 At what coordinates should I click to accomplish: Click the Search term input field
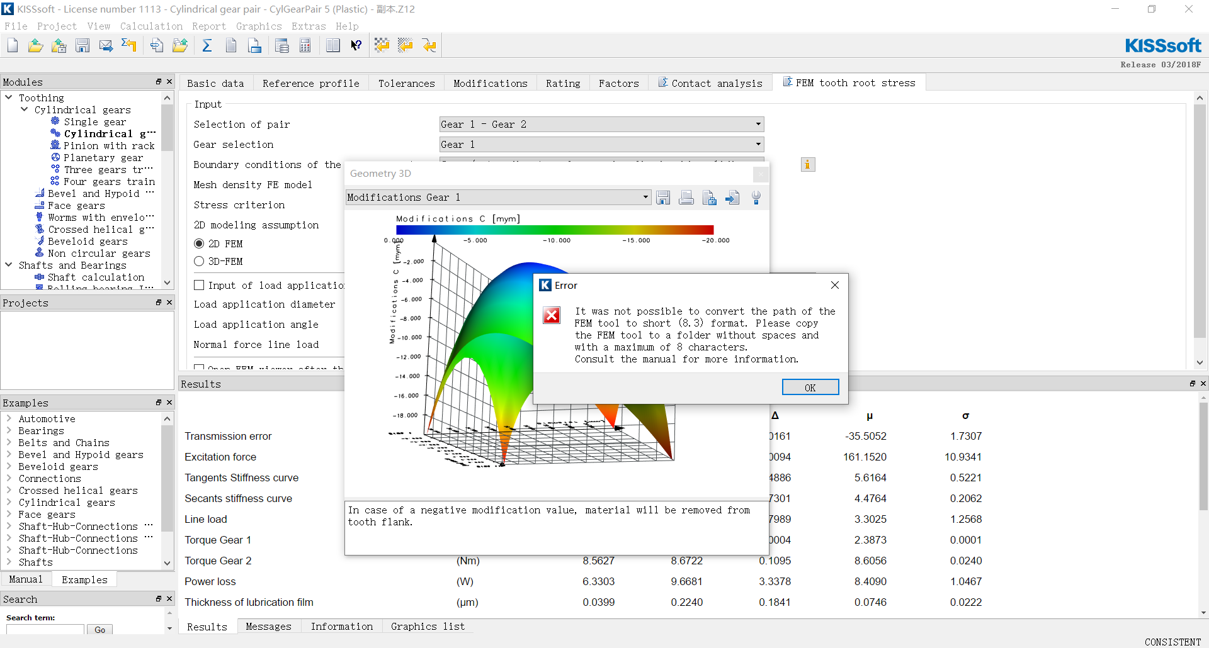[x=45, y=629]
